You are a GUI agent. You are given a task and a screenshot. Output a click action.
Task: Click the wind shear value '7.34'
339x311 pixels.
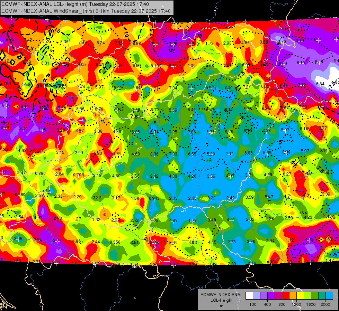pos(173,88)
